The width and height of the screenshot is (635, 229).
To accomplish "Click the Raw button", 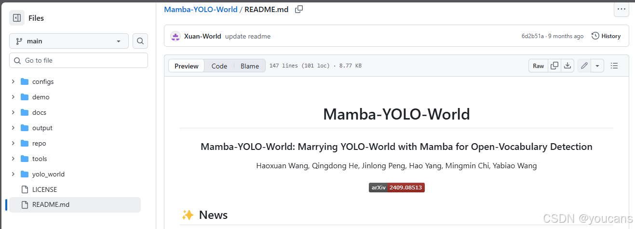I will coord(539,66).
